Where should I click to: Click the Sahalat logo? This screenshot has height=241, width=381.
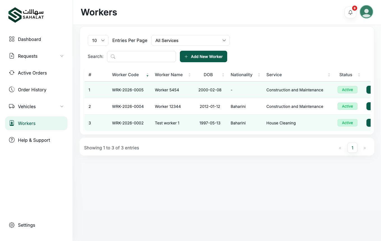click(26, 15)
